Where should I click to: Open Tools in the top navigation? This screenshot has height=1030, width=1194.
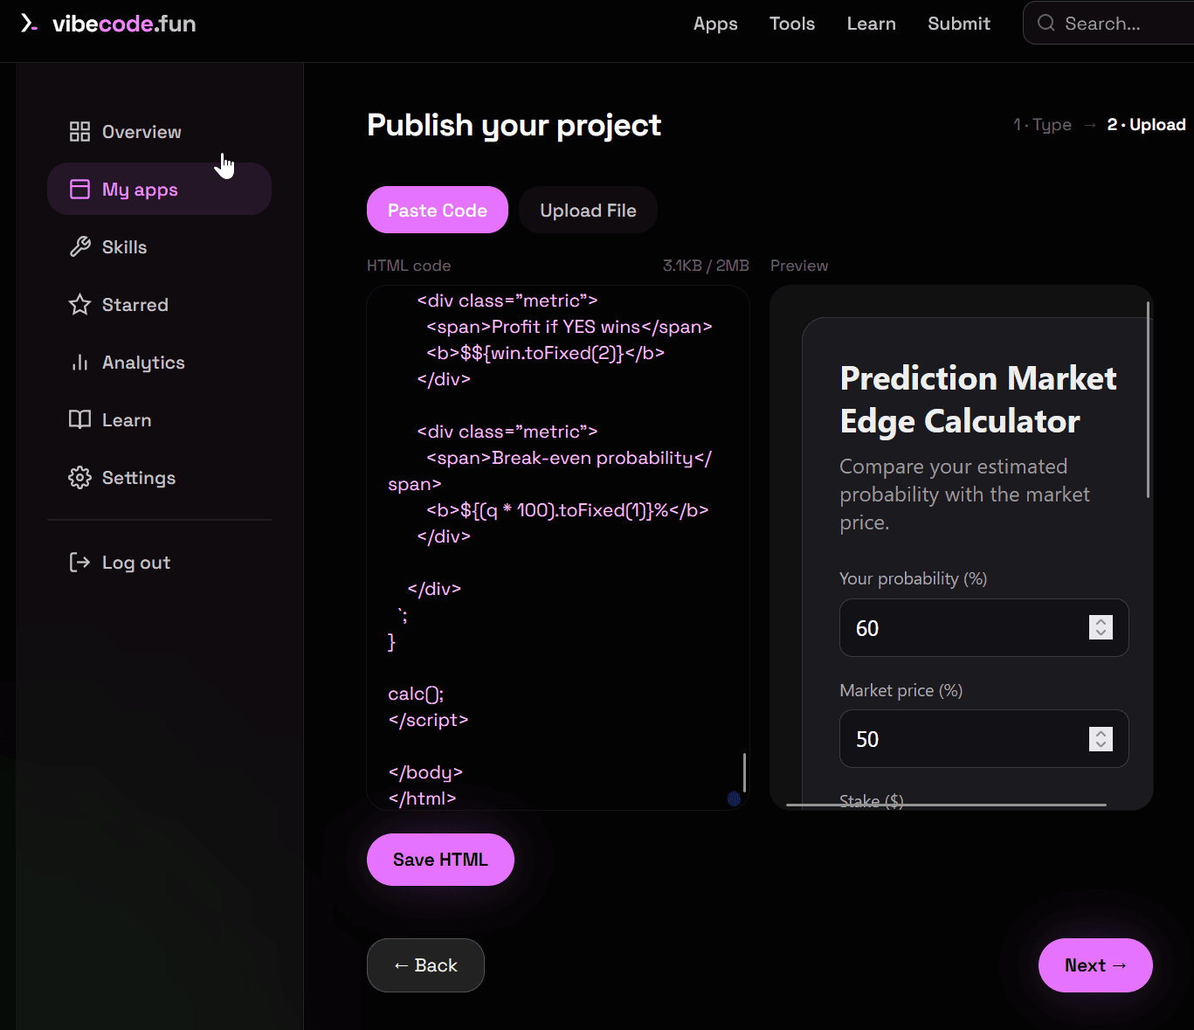tap(792, 24)
